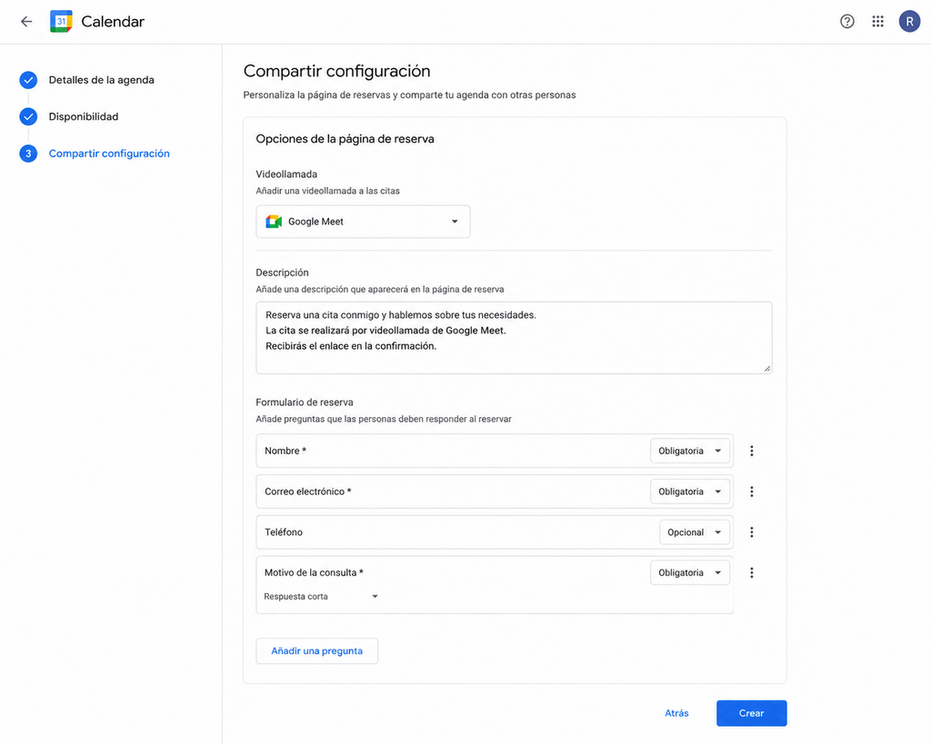931x744 pixels.
Task: Expand the Respuesta corta type dropdown
Action: coord(321,596)
